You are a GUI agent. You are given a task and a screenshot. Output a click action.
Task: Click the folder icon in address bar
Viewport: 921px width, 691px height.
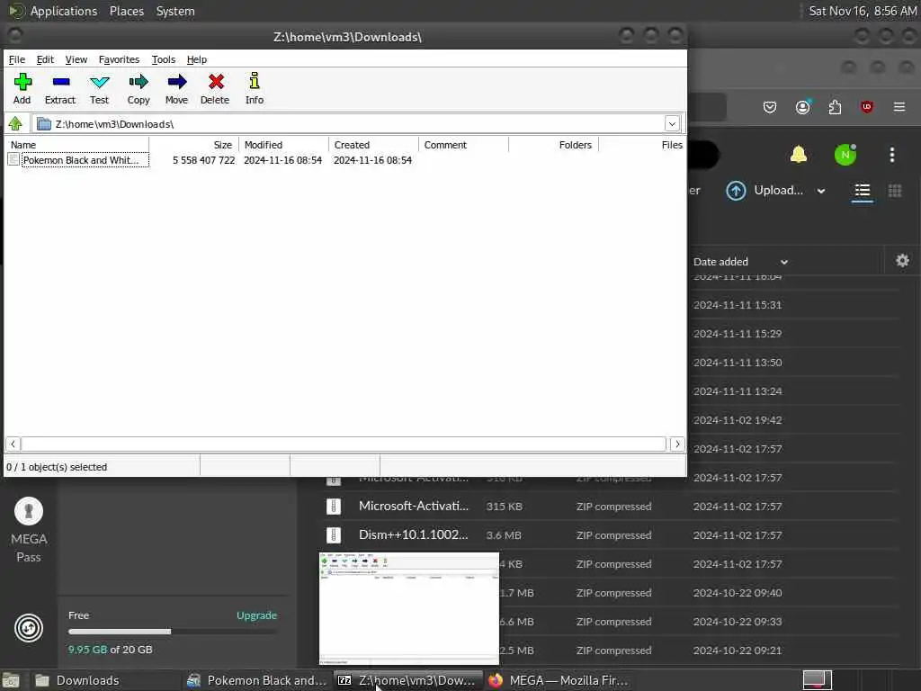[x=44, y=124]
